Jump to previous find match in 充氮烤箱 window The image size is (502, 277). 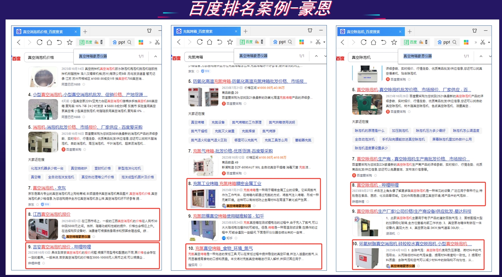(x=316, y=56)
